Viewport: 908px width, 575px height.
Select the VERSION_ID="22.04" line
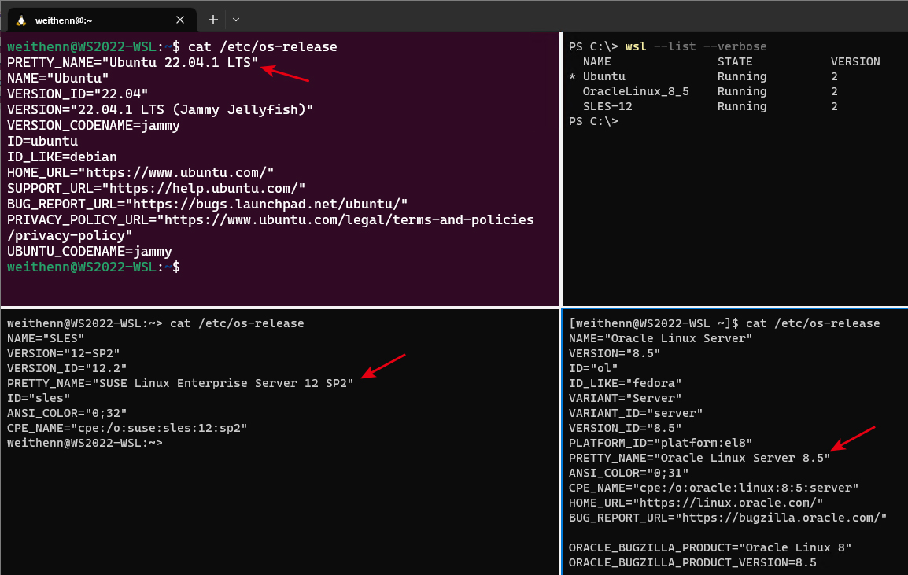pos(78,94)
